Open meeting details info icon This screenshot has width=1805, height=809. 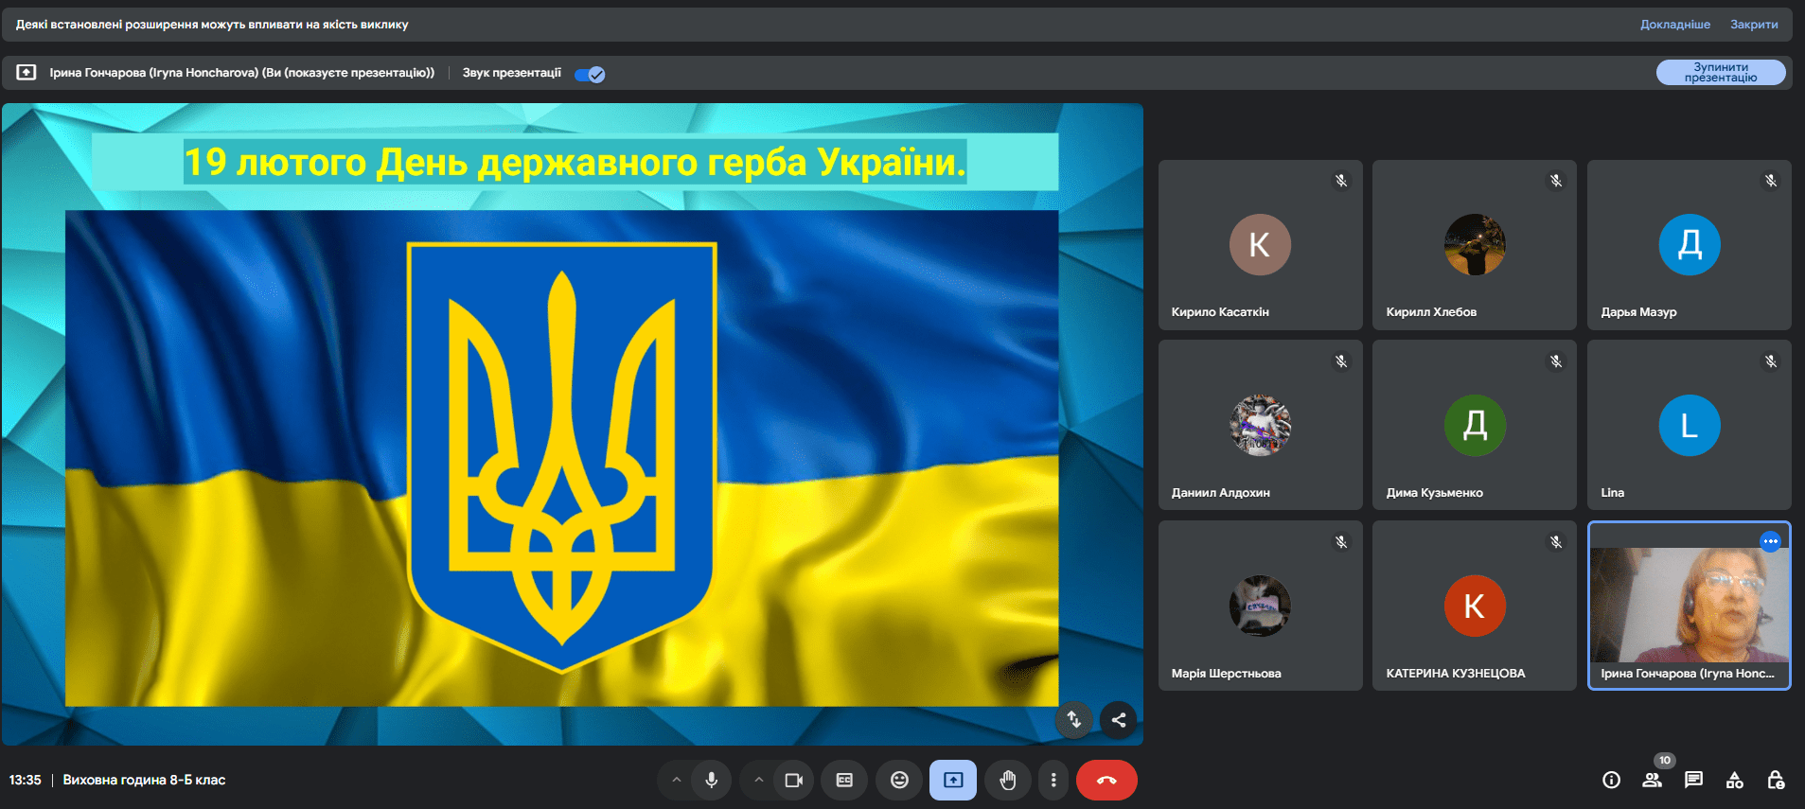[1611, 780]
